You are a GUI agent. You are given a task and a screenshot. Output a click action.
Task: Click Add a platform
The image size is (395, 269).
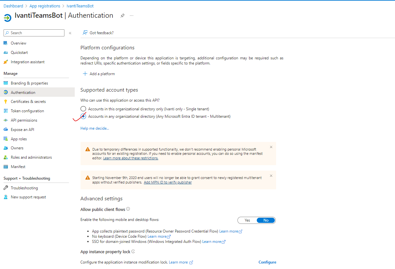coord(99,74)
